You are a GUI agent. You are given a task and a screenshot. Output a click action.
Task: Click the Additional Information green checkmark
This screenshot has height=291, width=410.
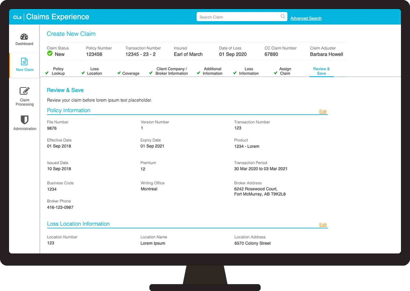tap(199, 73)
